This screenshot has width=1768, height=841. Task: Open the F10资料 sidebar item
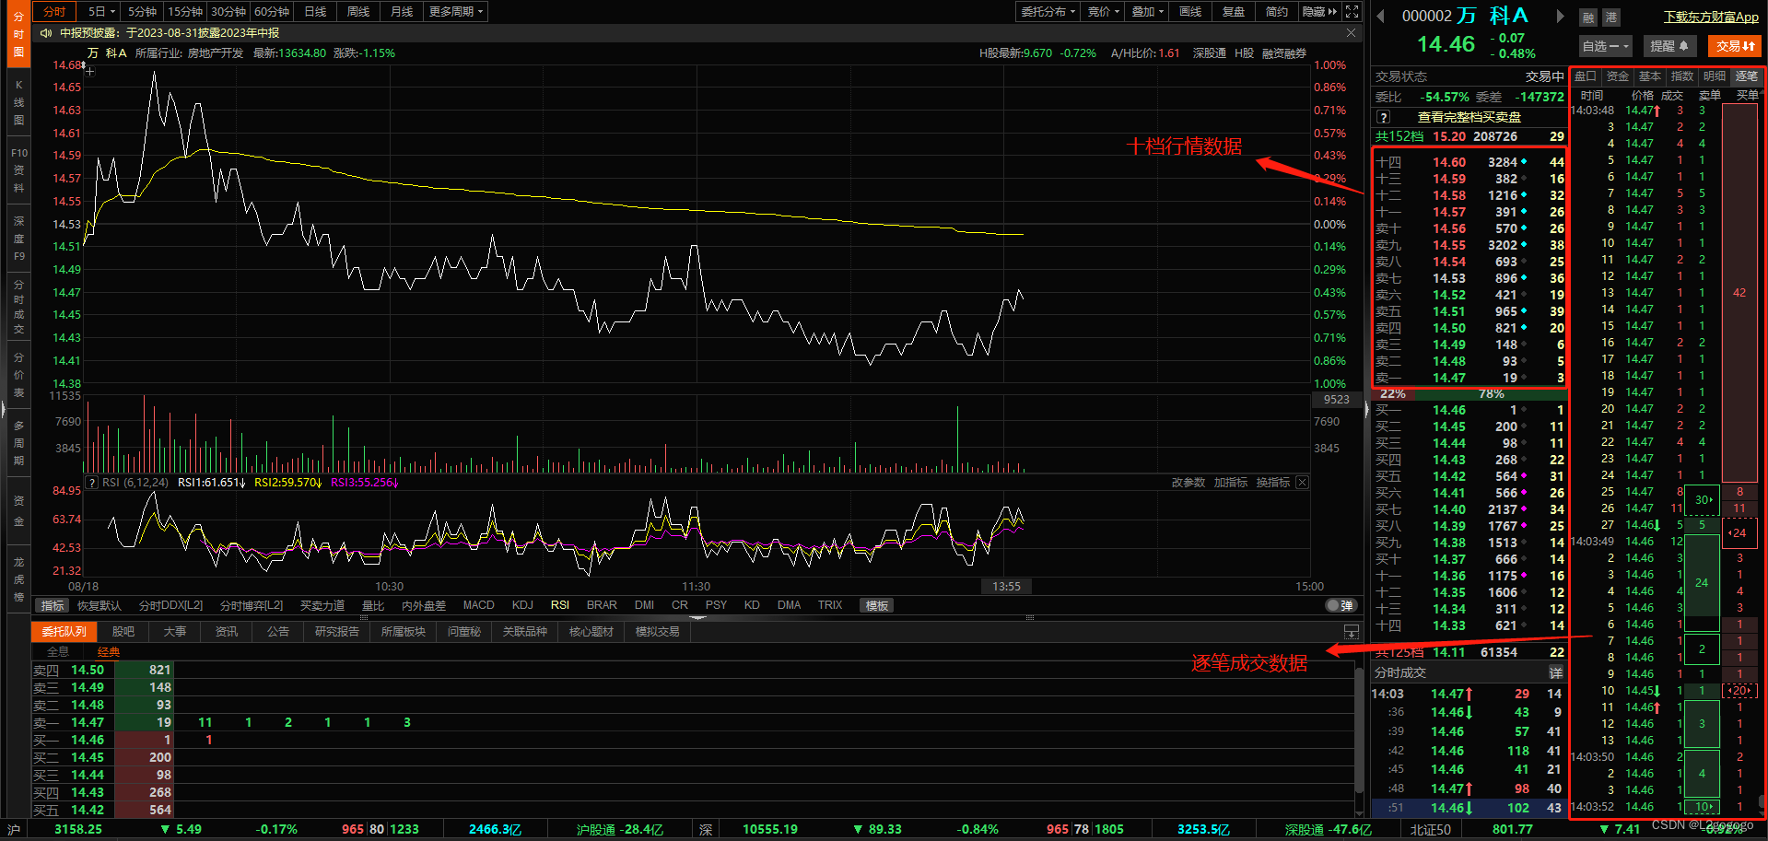18,170
